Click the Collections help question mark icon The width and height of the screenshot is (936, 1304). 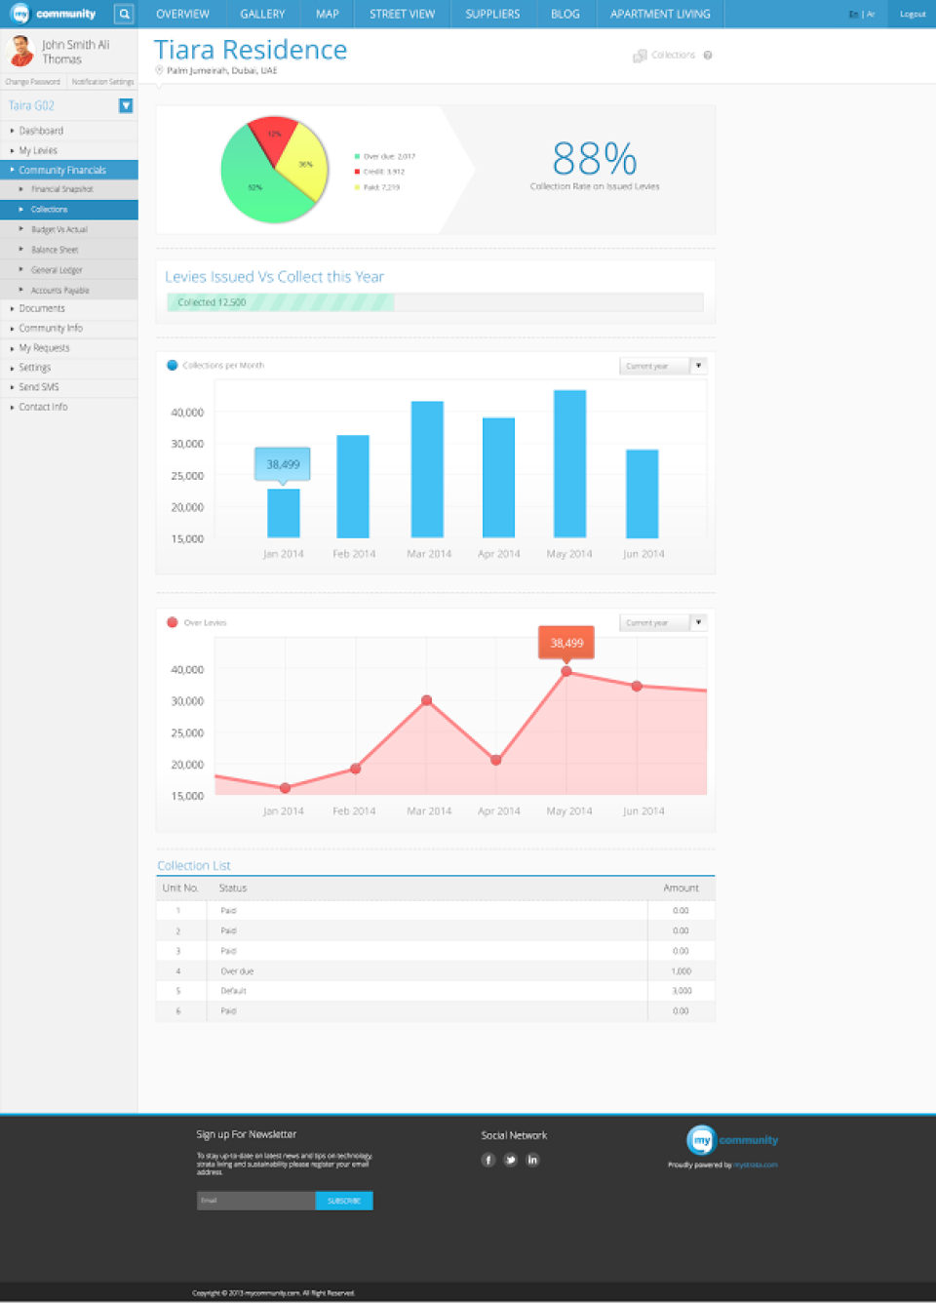tap(708, 56)
